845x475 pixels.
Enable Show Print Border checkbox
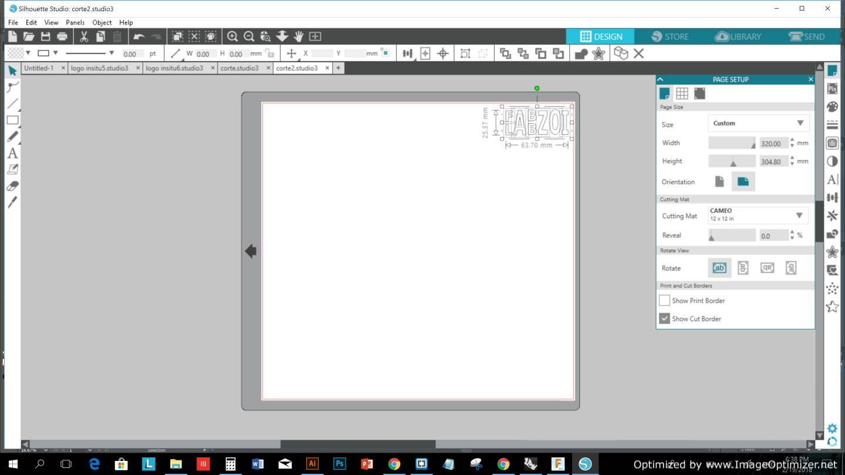click(x=664, y=300)
